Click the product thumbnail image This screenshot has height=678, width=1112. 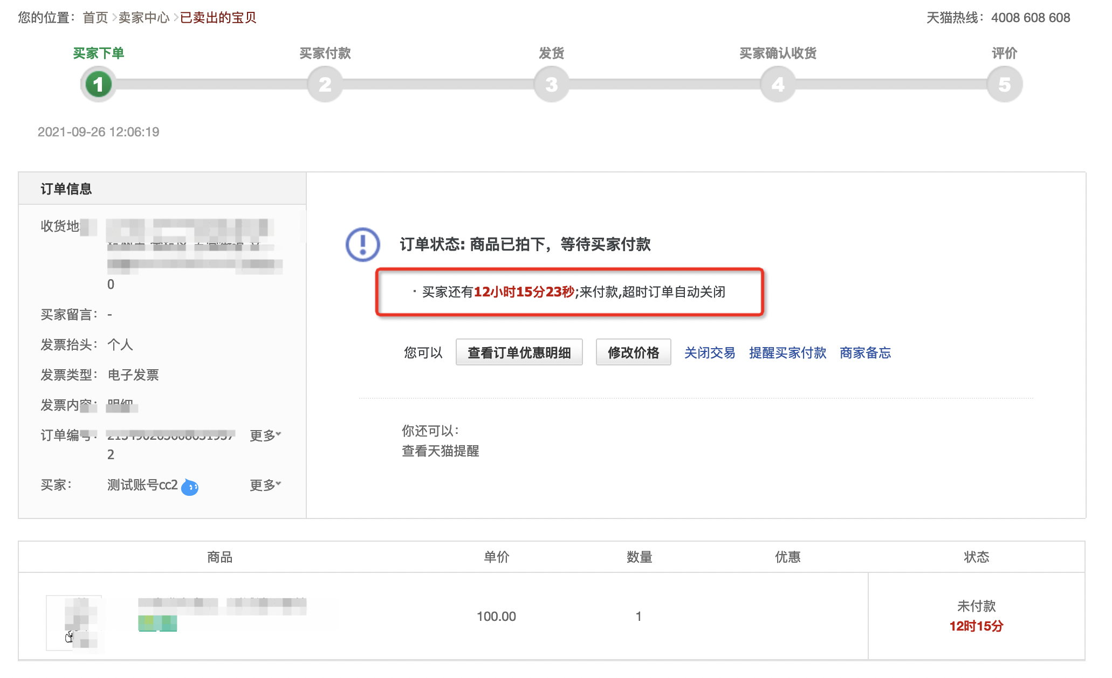pos(74,622)
